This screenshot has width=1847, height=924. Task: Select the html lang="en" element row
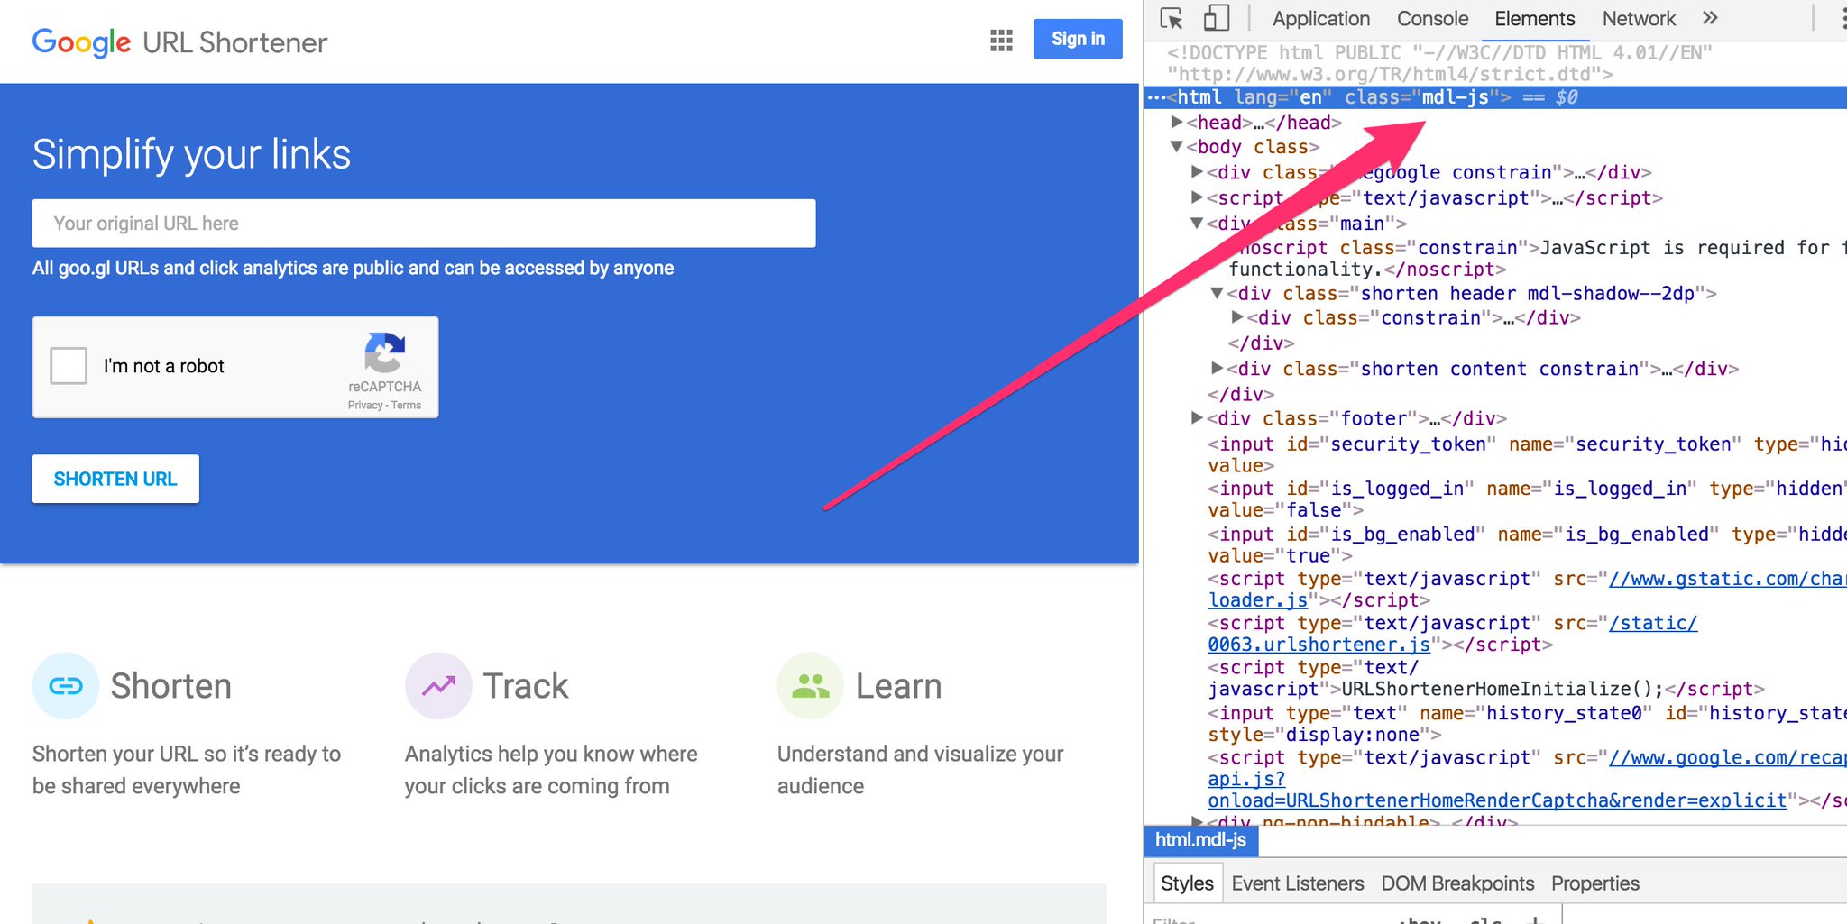[1495, 97]
